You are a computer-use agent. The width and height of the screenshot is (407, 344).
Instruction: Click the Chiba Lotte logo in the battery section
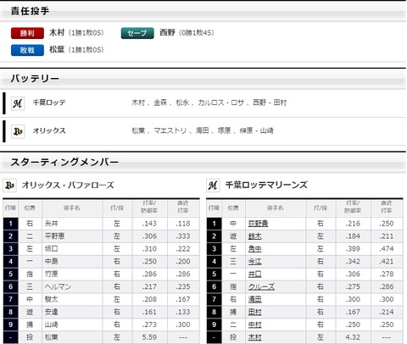coord(18,103)
